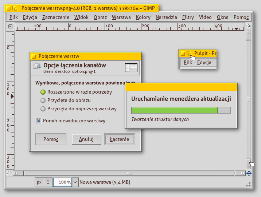
Task: Toggle Pomiń niewidoczne warstwy checkbox
Action: (x=39, y=121)
